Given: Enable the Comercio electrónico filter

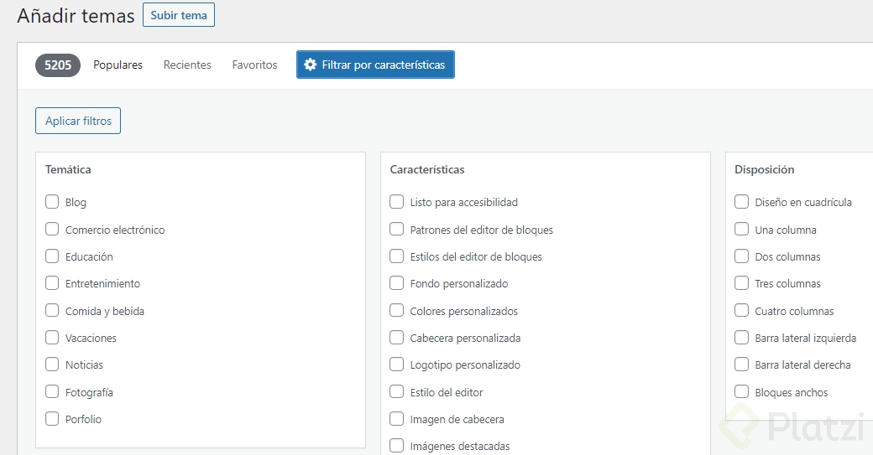Looking at the screenshot, I should [x=52, y=230].
